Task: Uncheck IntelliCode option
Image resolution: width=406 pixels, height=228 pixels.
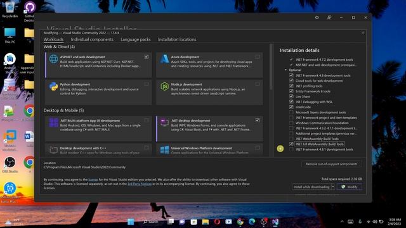Action: tap(291, 107)
